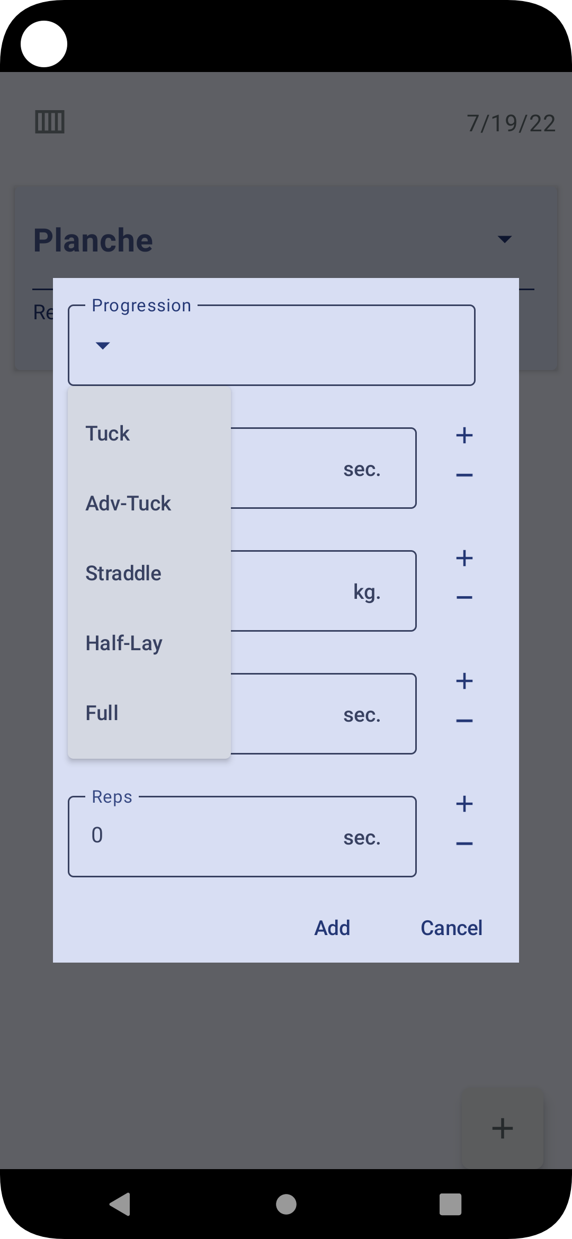Screen dimensions: 572x1239
Task: Decrement the Reps value with minus
Action: 464,843
